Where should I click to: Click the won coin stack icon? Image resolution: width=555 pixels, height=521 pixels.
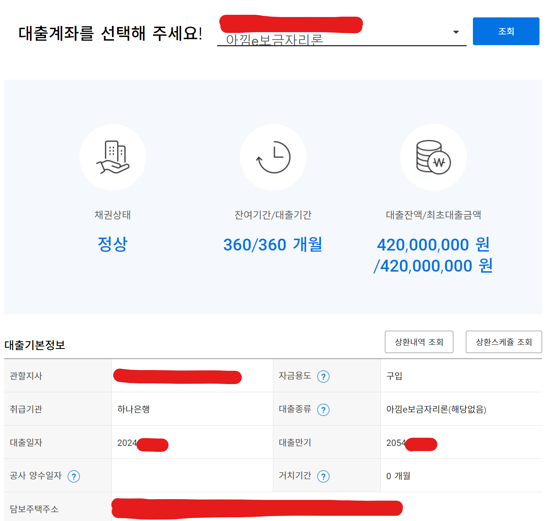433,157
